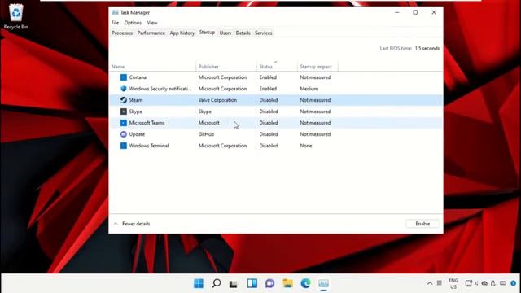The height and width of the screenshot is (293, 521).
Task: Switch to the App history tab
Action: tap(182, 33)
